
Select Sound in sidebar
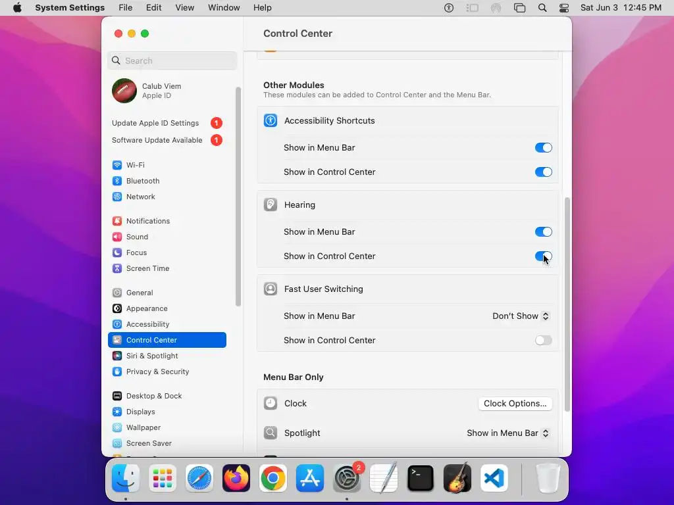[167, 237]
